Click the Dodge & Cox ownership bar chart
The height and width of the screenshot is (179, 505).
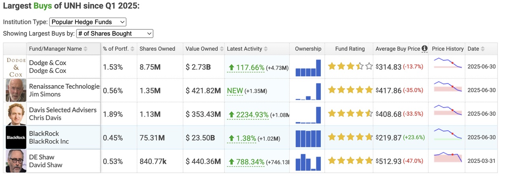tap(308, 68)
